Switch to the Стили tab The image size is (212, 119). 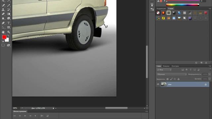coord(171,9)
